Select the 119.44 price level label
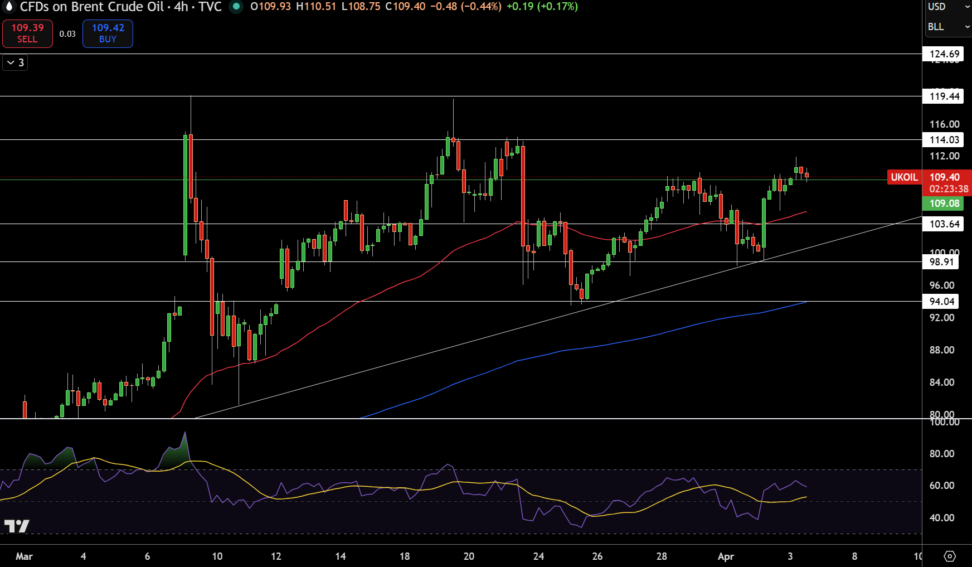The image size is (972, 567). pyautogui.click(x=944, y=96)
